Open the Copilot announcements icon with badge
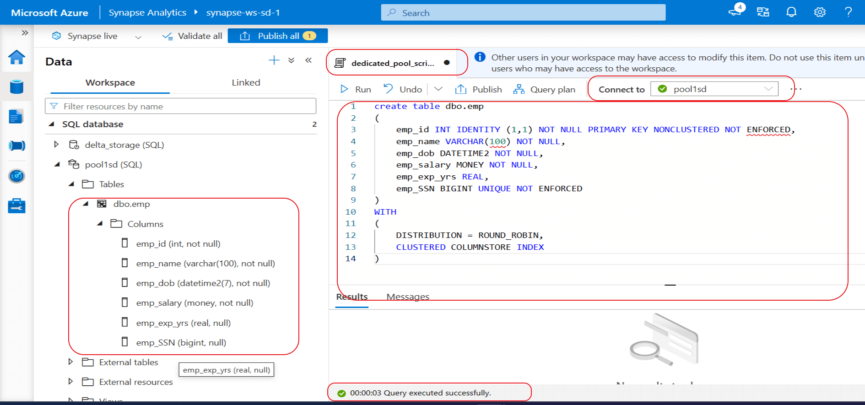This screenshot has height=405, width=865. pyautogui.click(x=736, y=10)
